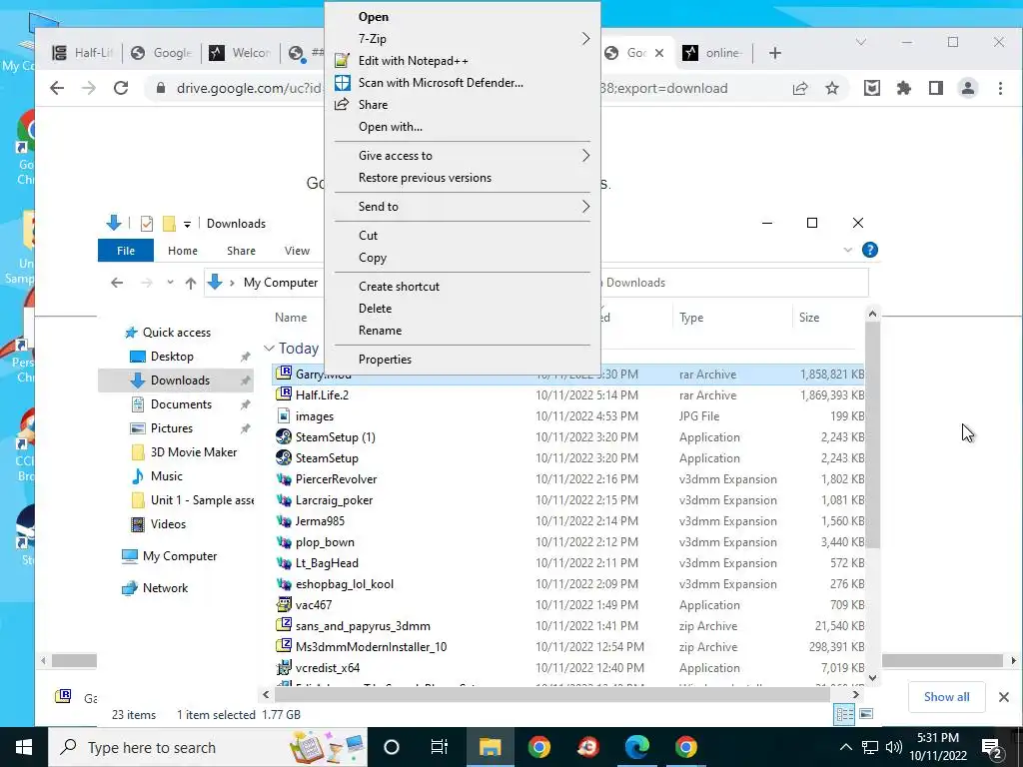Close the Chrome downloads bar
The image size is (1023, 767).
[1003, 697]
